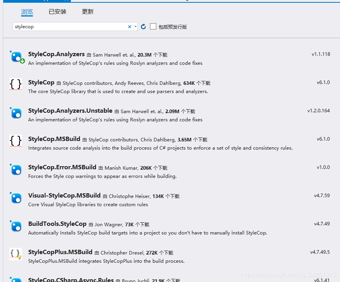Switch to the 更新 tab
Screen dimensions: 340x282
pyautogui.click(x=88, y=12)
